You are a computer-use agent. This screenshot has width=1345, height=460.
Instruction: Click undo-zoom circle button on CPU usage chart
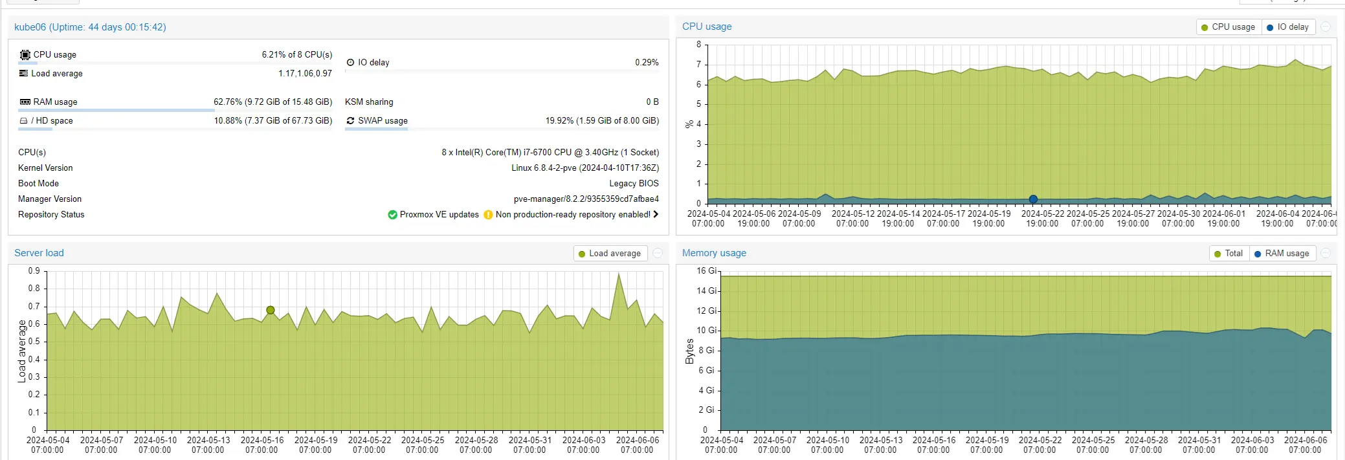pyautogui.click(x=1326, y=27)
